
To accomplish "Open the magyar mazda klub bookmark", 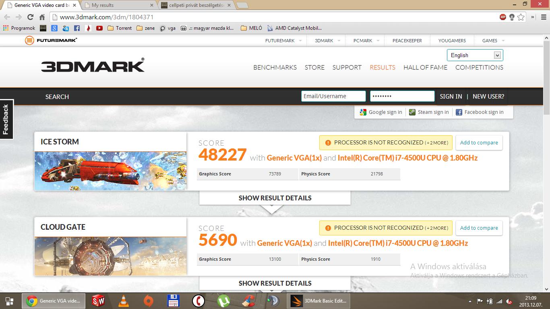I will click(207, 28).
